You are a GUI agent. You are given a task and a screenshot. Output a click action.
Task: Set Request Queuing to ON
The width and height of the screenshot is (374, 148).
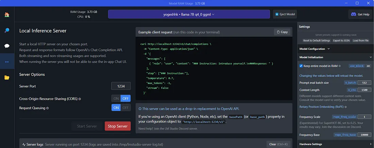(x=116, y=108)
